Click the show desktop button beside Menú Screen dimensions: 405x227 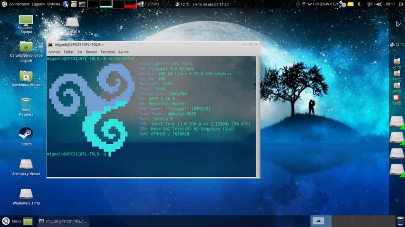pyautogui.click(x=28, y=221)
